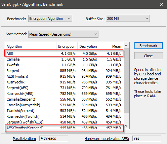Select the Serpent row
The image size is (167, 144).
tap(64, 71)
